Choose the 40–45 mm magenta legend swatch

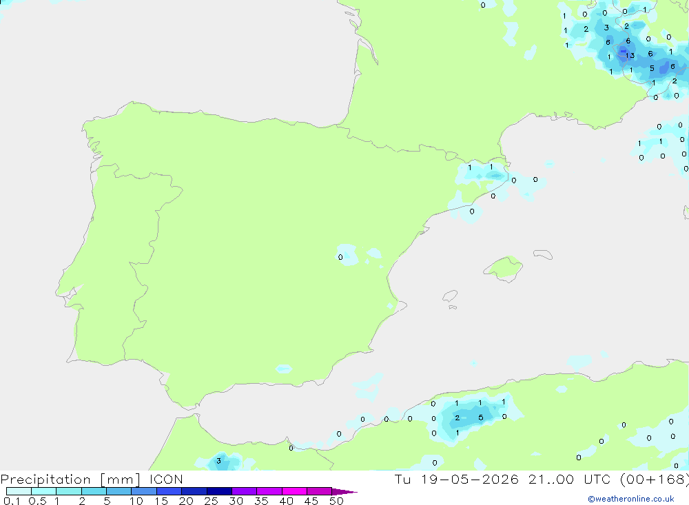294,491
